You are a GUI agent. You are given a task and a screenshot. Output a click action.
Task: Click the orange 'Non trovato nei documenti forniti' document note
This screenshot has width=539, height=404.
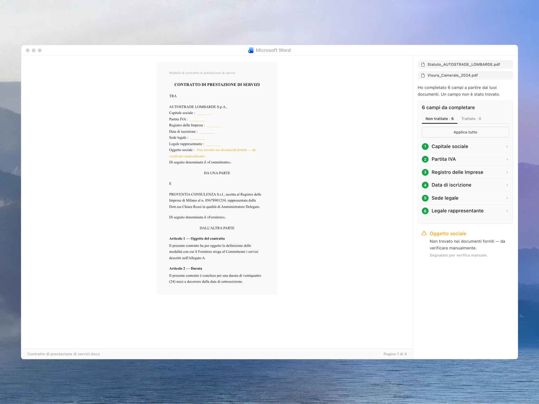pos(212,153)
